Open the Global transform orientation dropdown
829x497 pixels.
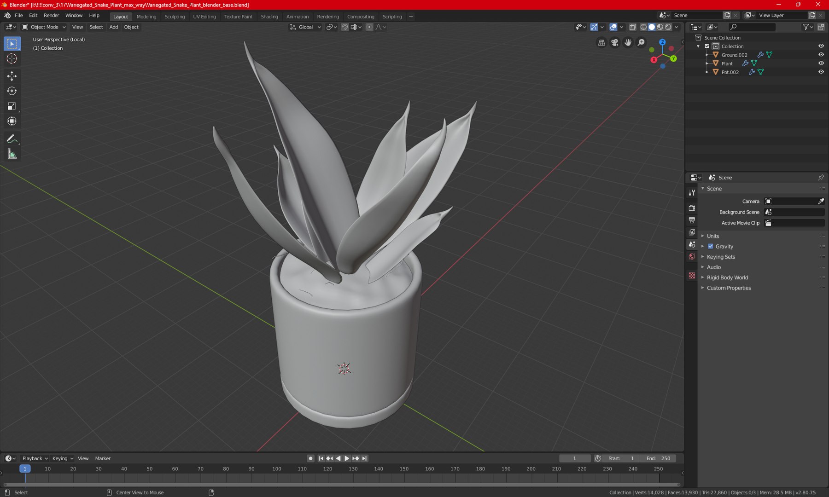point(305,27)
